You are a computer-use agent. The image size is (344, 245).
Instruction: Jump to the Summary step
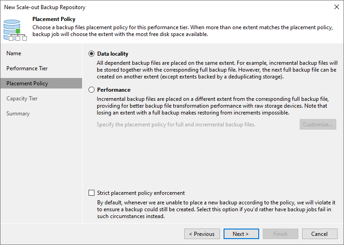coord(18,114)
